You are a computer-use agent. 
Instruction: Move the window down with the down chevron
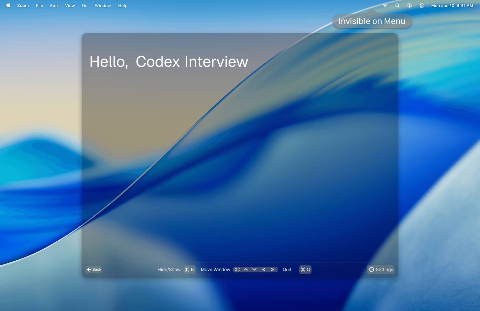click(x=255, y=269)
